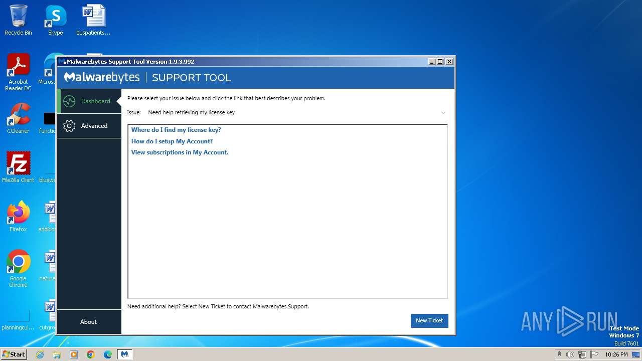642x361 pixels.
Task: Select the Dashboard tab label
Action: [95, 101]
